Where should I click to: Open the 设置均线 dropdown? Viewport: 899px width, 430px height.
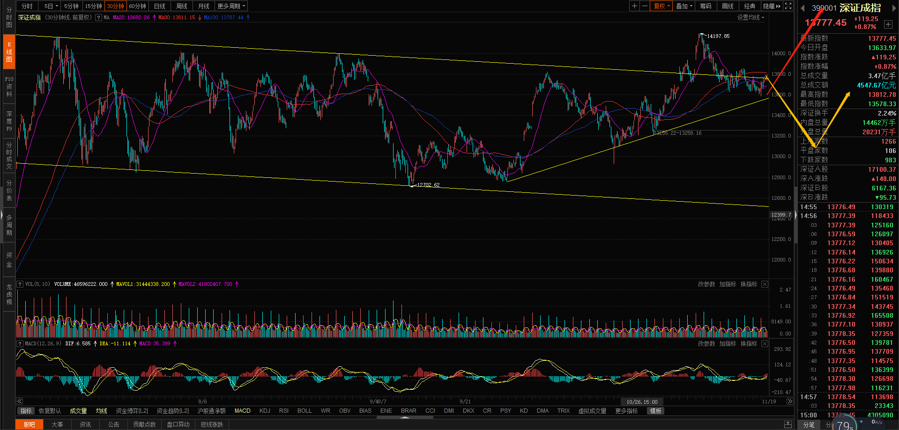coord(750,17)
